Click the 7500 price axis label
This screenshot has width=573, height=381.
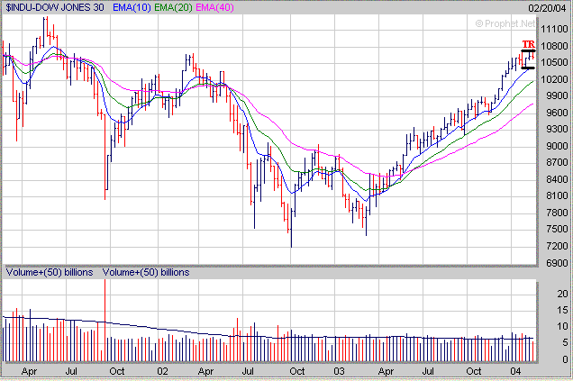tap(557, 229)
